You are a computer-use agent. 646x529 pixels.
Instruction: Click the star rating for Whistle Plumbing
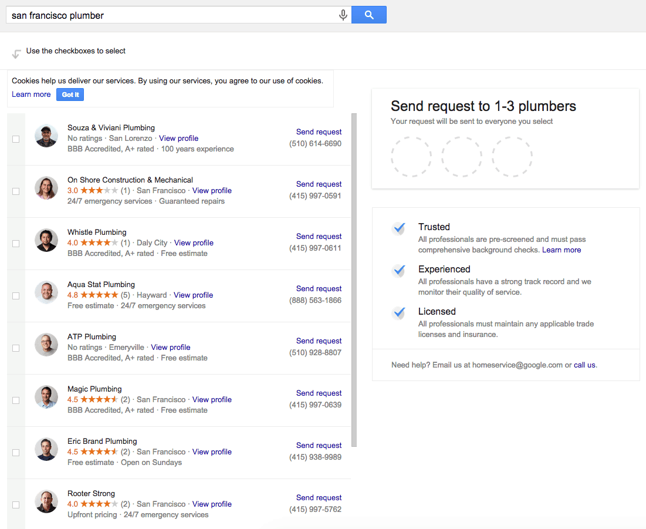pos(99,243)
